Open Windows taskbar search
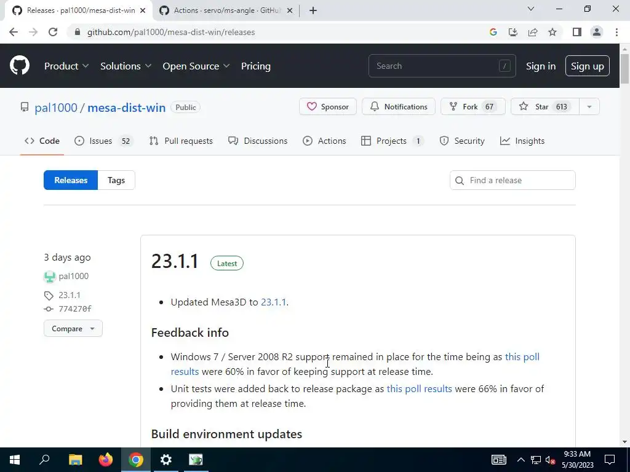The width and height of the screenshot is (630, 472). click(44, 460)
